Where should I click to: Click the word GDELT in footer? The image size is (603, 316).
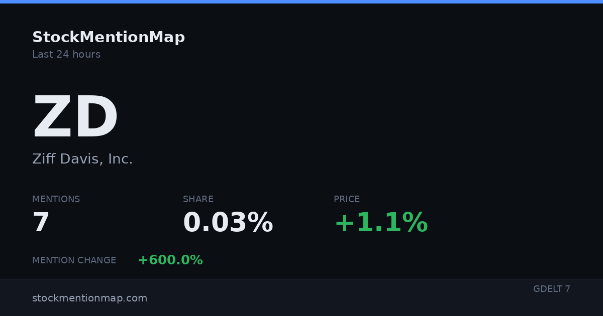click(547, 289)
